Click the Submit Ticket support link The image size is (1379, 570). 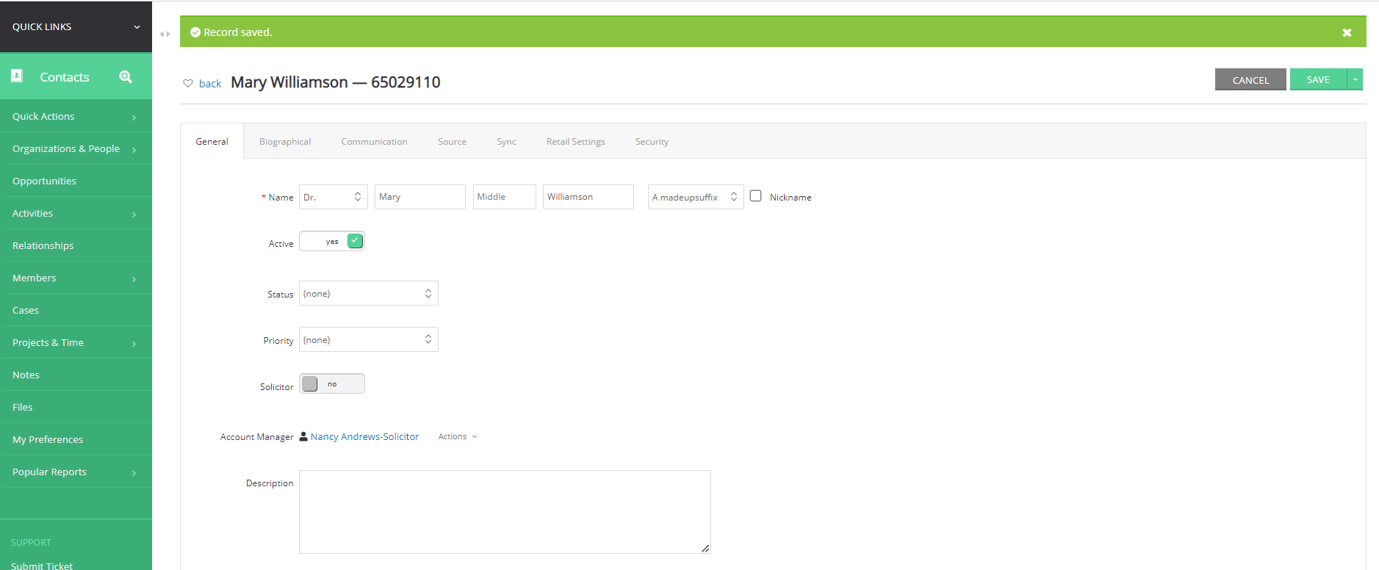[x=42, y=566]
